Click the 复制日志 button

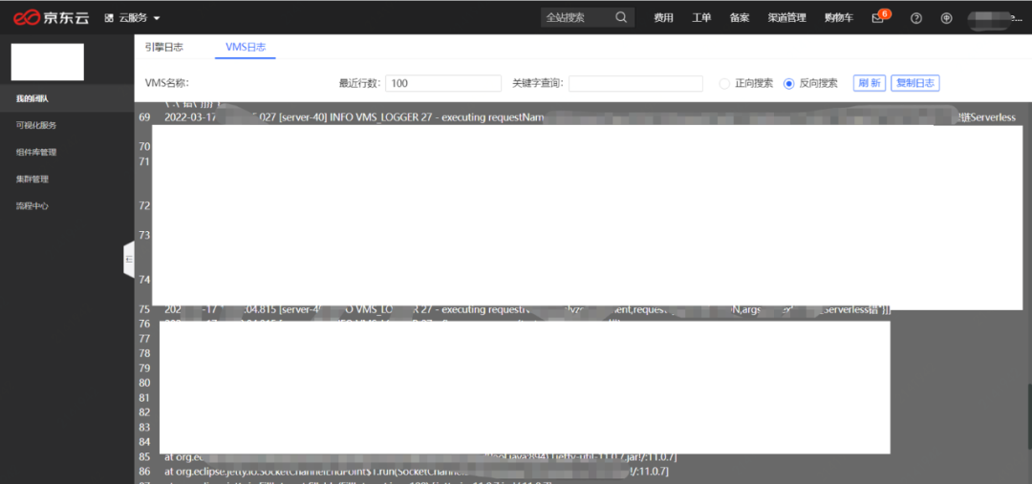(x=914, y=83)
